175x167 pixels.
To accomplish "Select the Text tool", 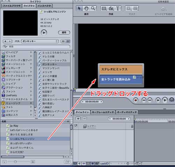I will (x=118, y=8).
